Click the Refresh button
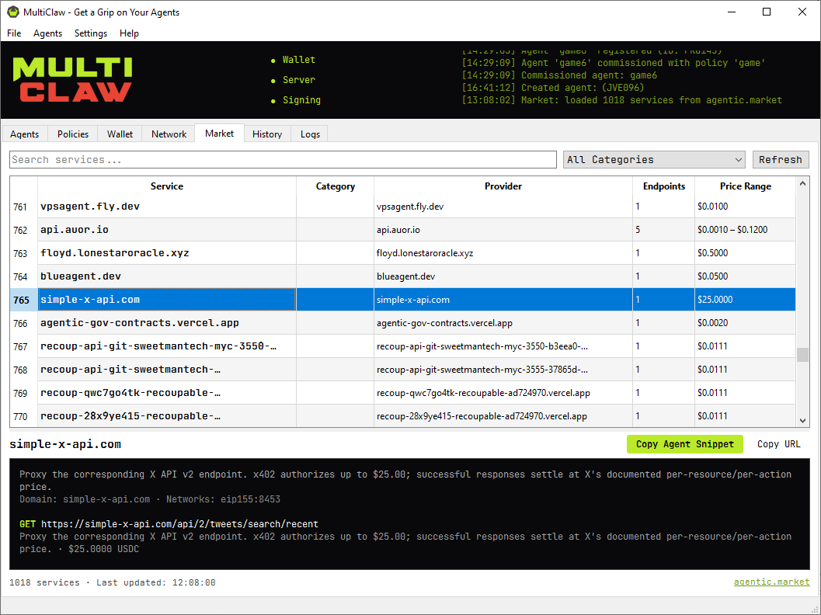This screenshot has width=821, height=615. click(780, 160)
